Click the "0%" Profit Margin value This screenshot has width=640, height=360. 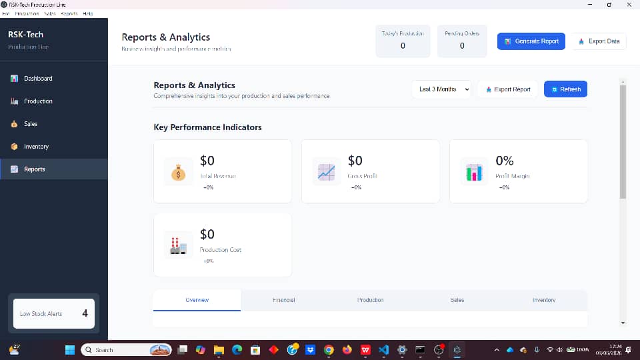click(505, 161)
